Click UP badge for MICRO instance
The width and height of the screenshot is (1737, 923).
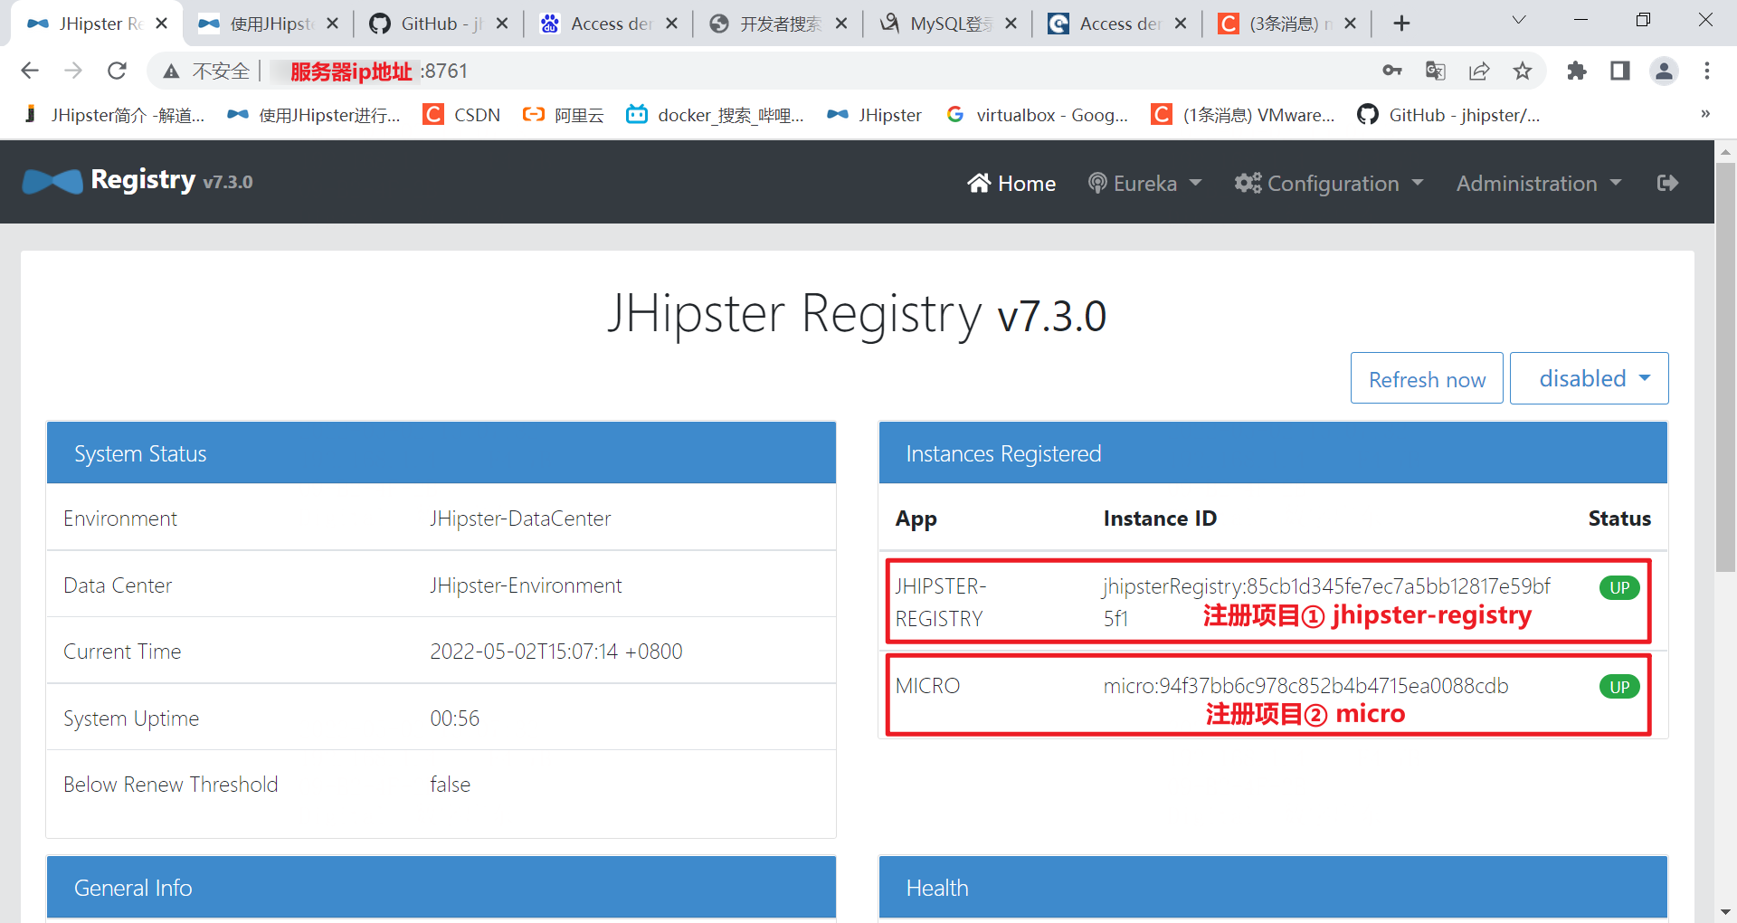coord(1619,687)
